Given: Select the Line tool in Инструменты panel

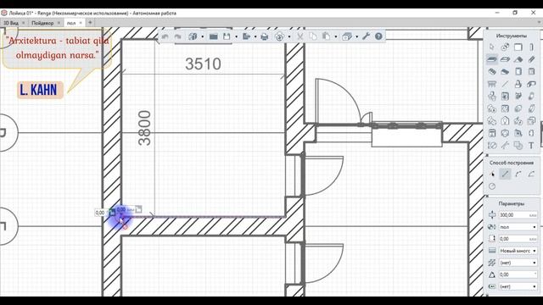Looking at the screenshot, I should (x=505, y=84).
